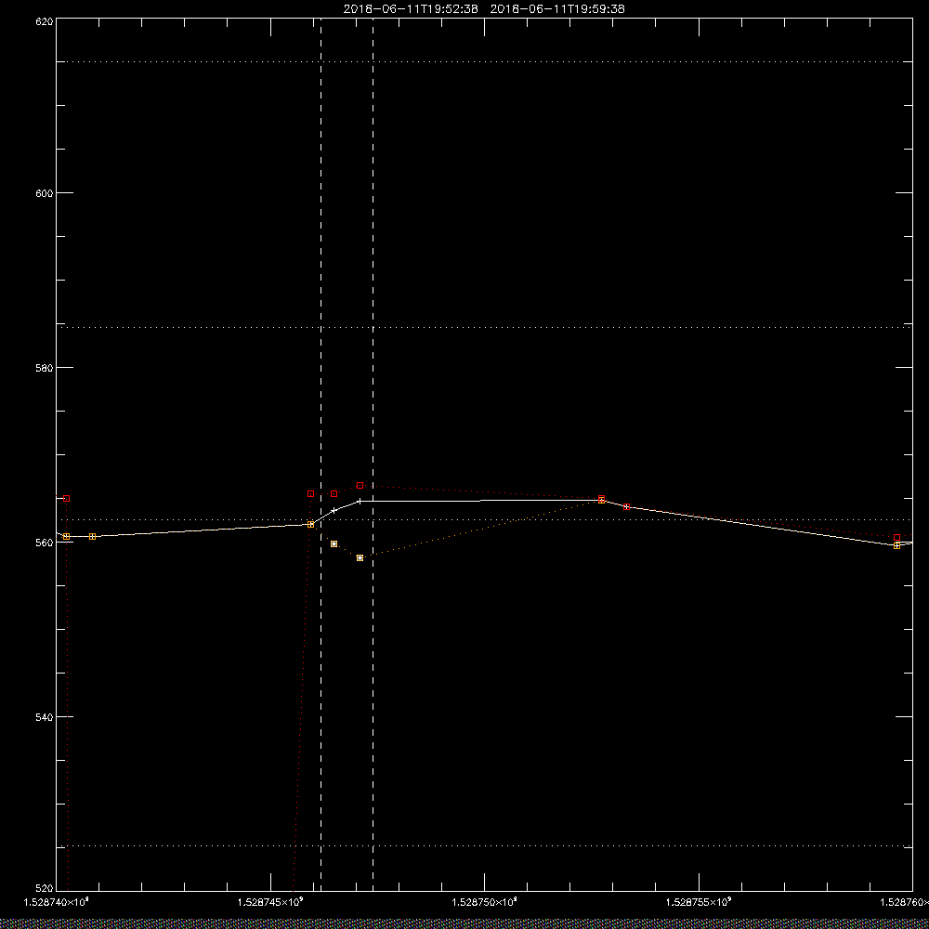Click the title timestamp 2018-06-11T19:52:38
The image size is (929, 929).
(411, 9)
